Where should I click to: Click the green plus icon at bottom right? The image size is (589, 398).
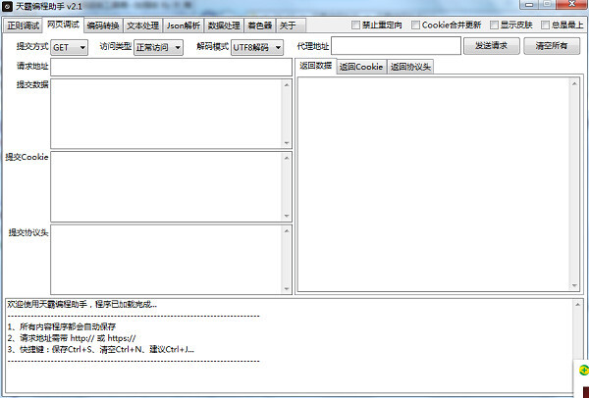click(584, 370)
